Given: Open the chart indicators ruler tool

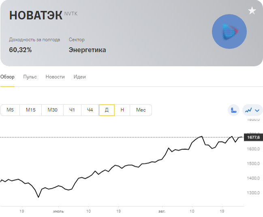Looking at the screenshot, I should pos(233,110).
